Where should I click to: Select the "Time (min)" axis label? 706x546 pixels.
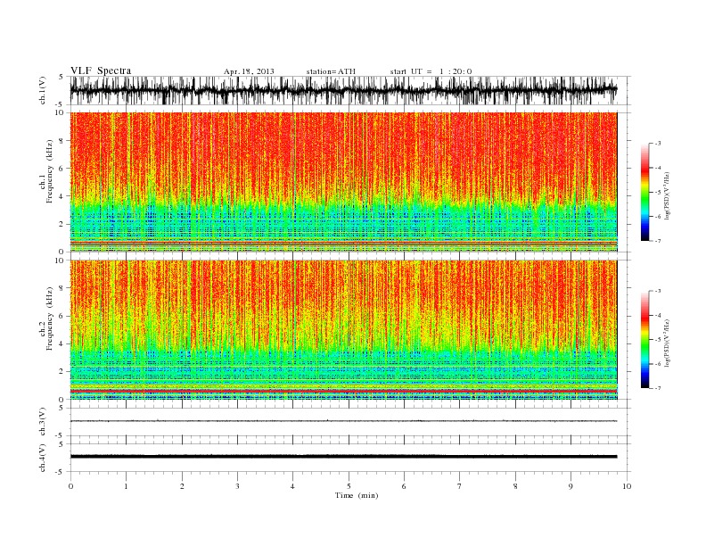357,495
